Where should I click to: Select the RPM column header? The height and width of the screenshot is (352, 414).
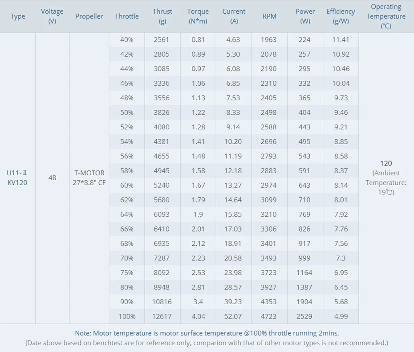269,17
